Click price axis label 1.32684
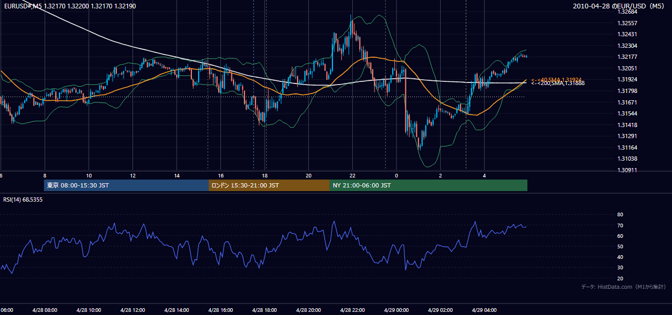This screenshot has width=672, height=315. [x=628, y=12]
